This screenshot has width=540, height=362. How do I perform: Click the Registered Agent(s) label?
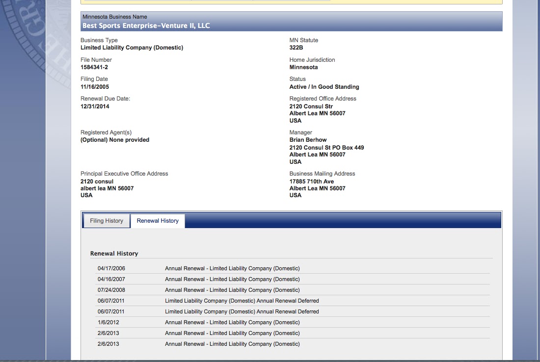pyautogui.click(x=106, y=132)
